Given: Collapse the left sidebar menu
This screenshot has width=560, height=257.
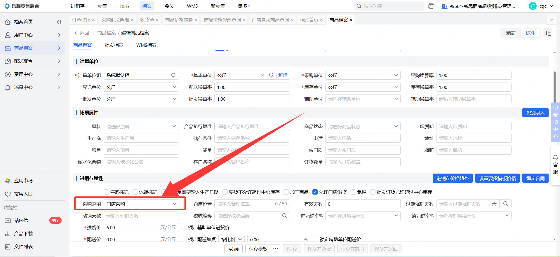Looking at the screenshot, I should click(59, 22).
